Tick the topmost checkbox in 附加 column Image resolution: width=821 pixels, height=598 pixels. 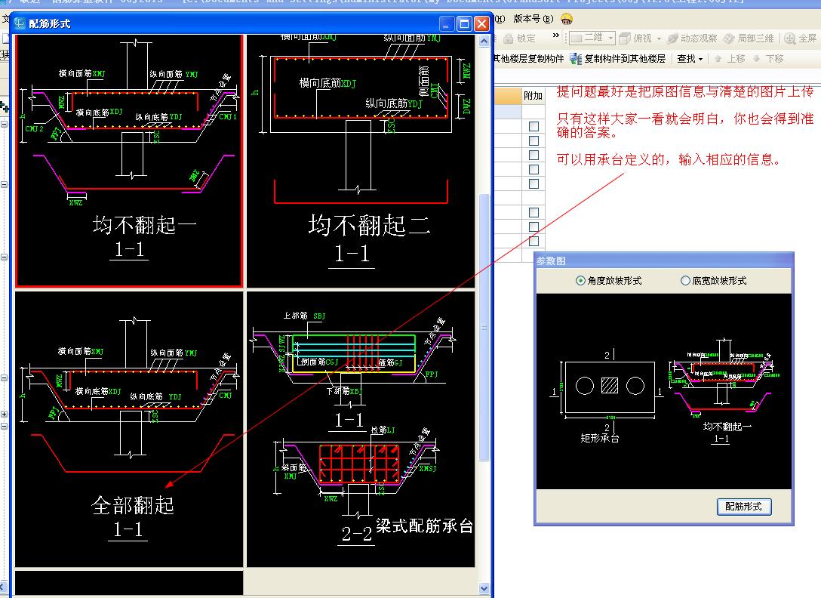(533, 126)
